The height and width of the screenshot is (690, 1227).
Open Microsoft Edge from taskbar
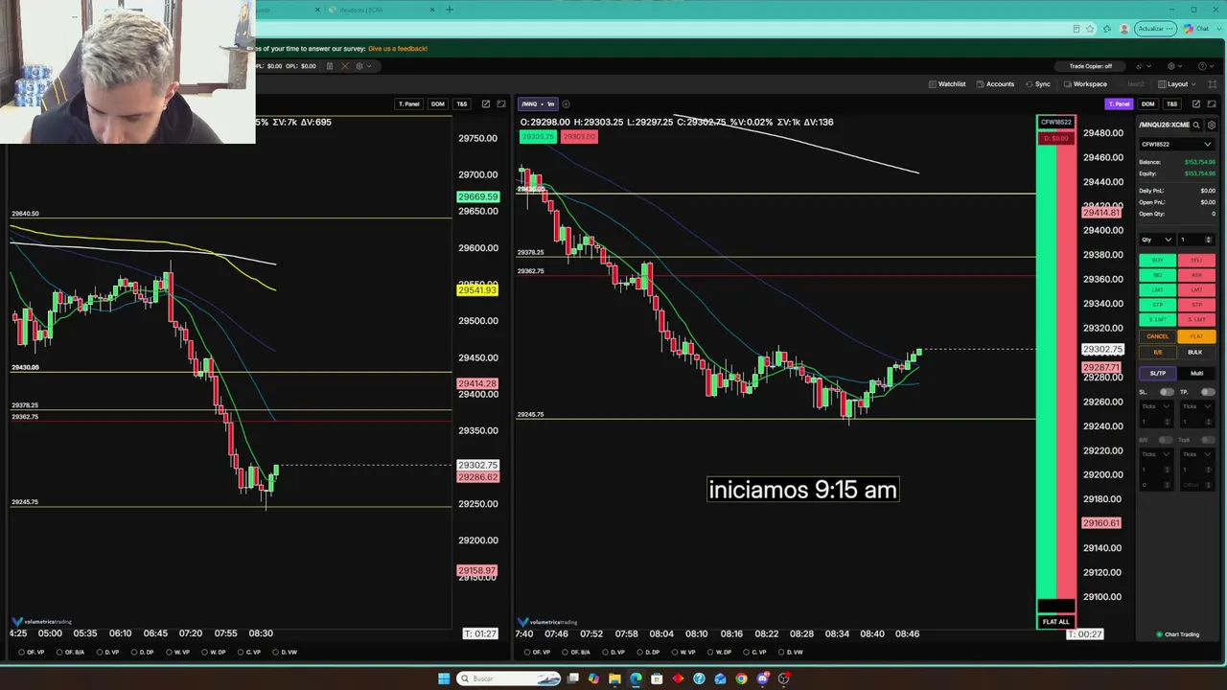point(636,678)
